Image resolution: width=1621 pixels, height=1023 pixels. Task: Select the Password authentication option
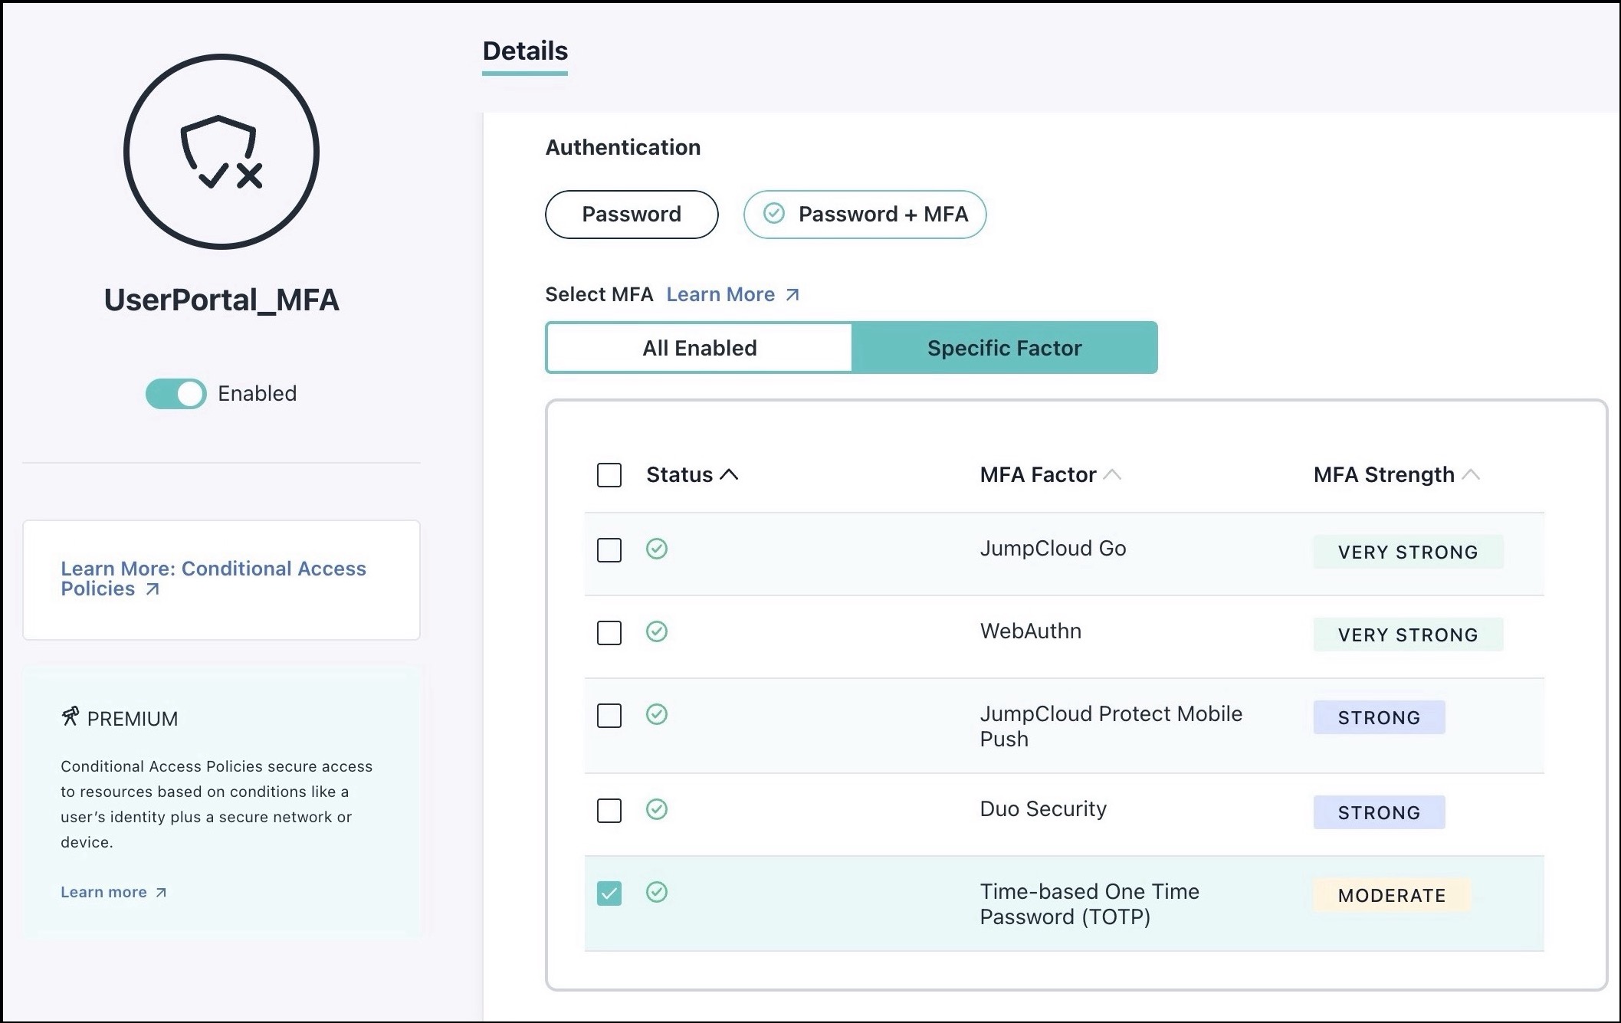tap(632, 215)
